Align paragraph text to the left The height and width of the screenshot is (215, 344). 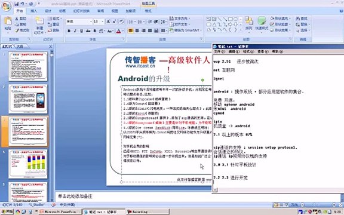pyautogui.click(x=131, y=30)
